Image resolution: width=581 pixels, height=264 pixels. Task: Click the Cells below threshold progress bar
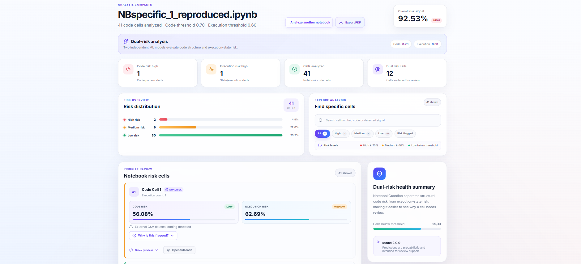click(407, 229)
